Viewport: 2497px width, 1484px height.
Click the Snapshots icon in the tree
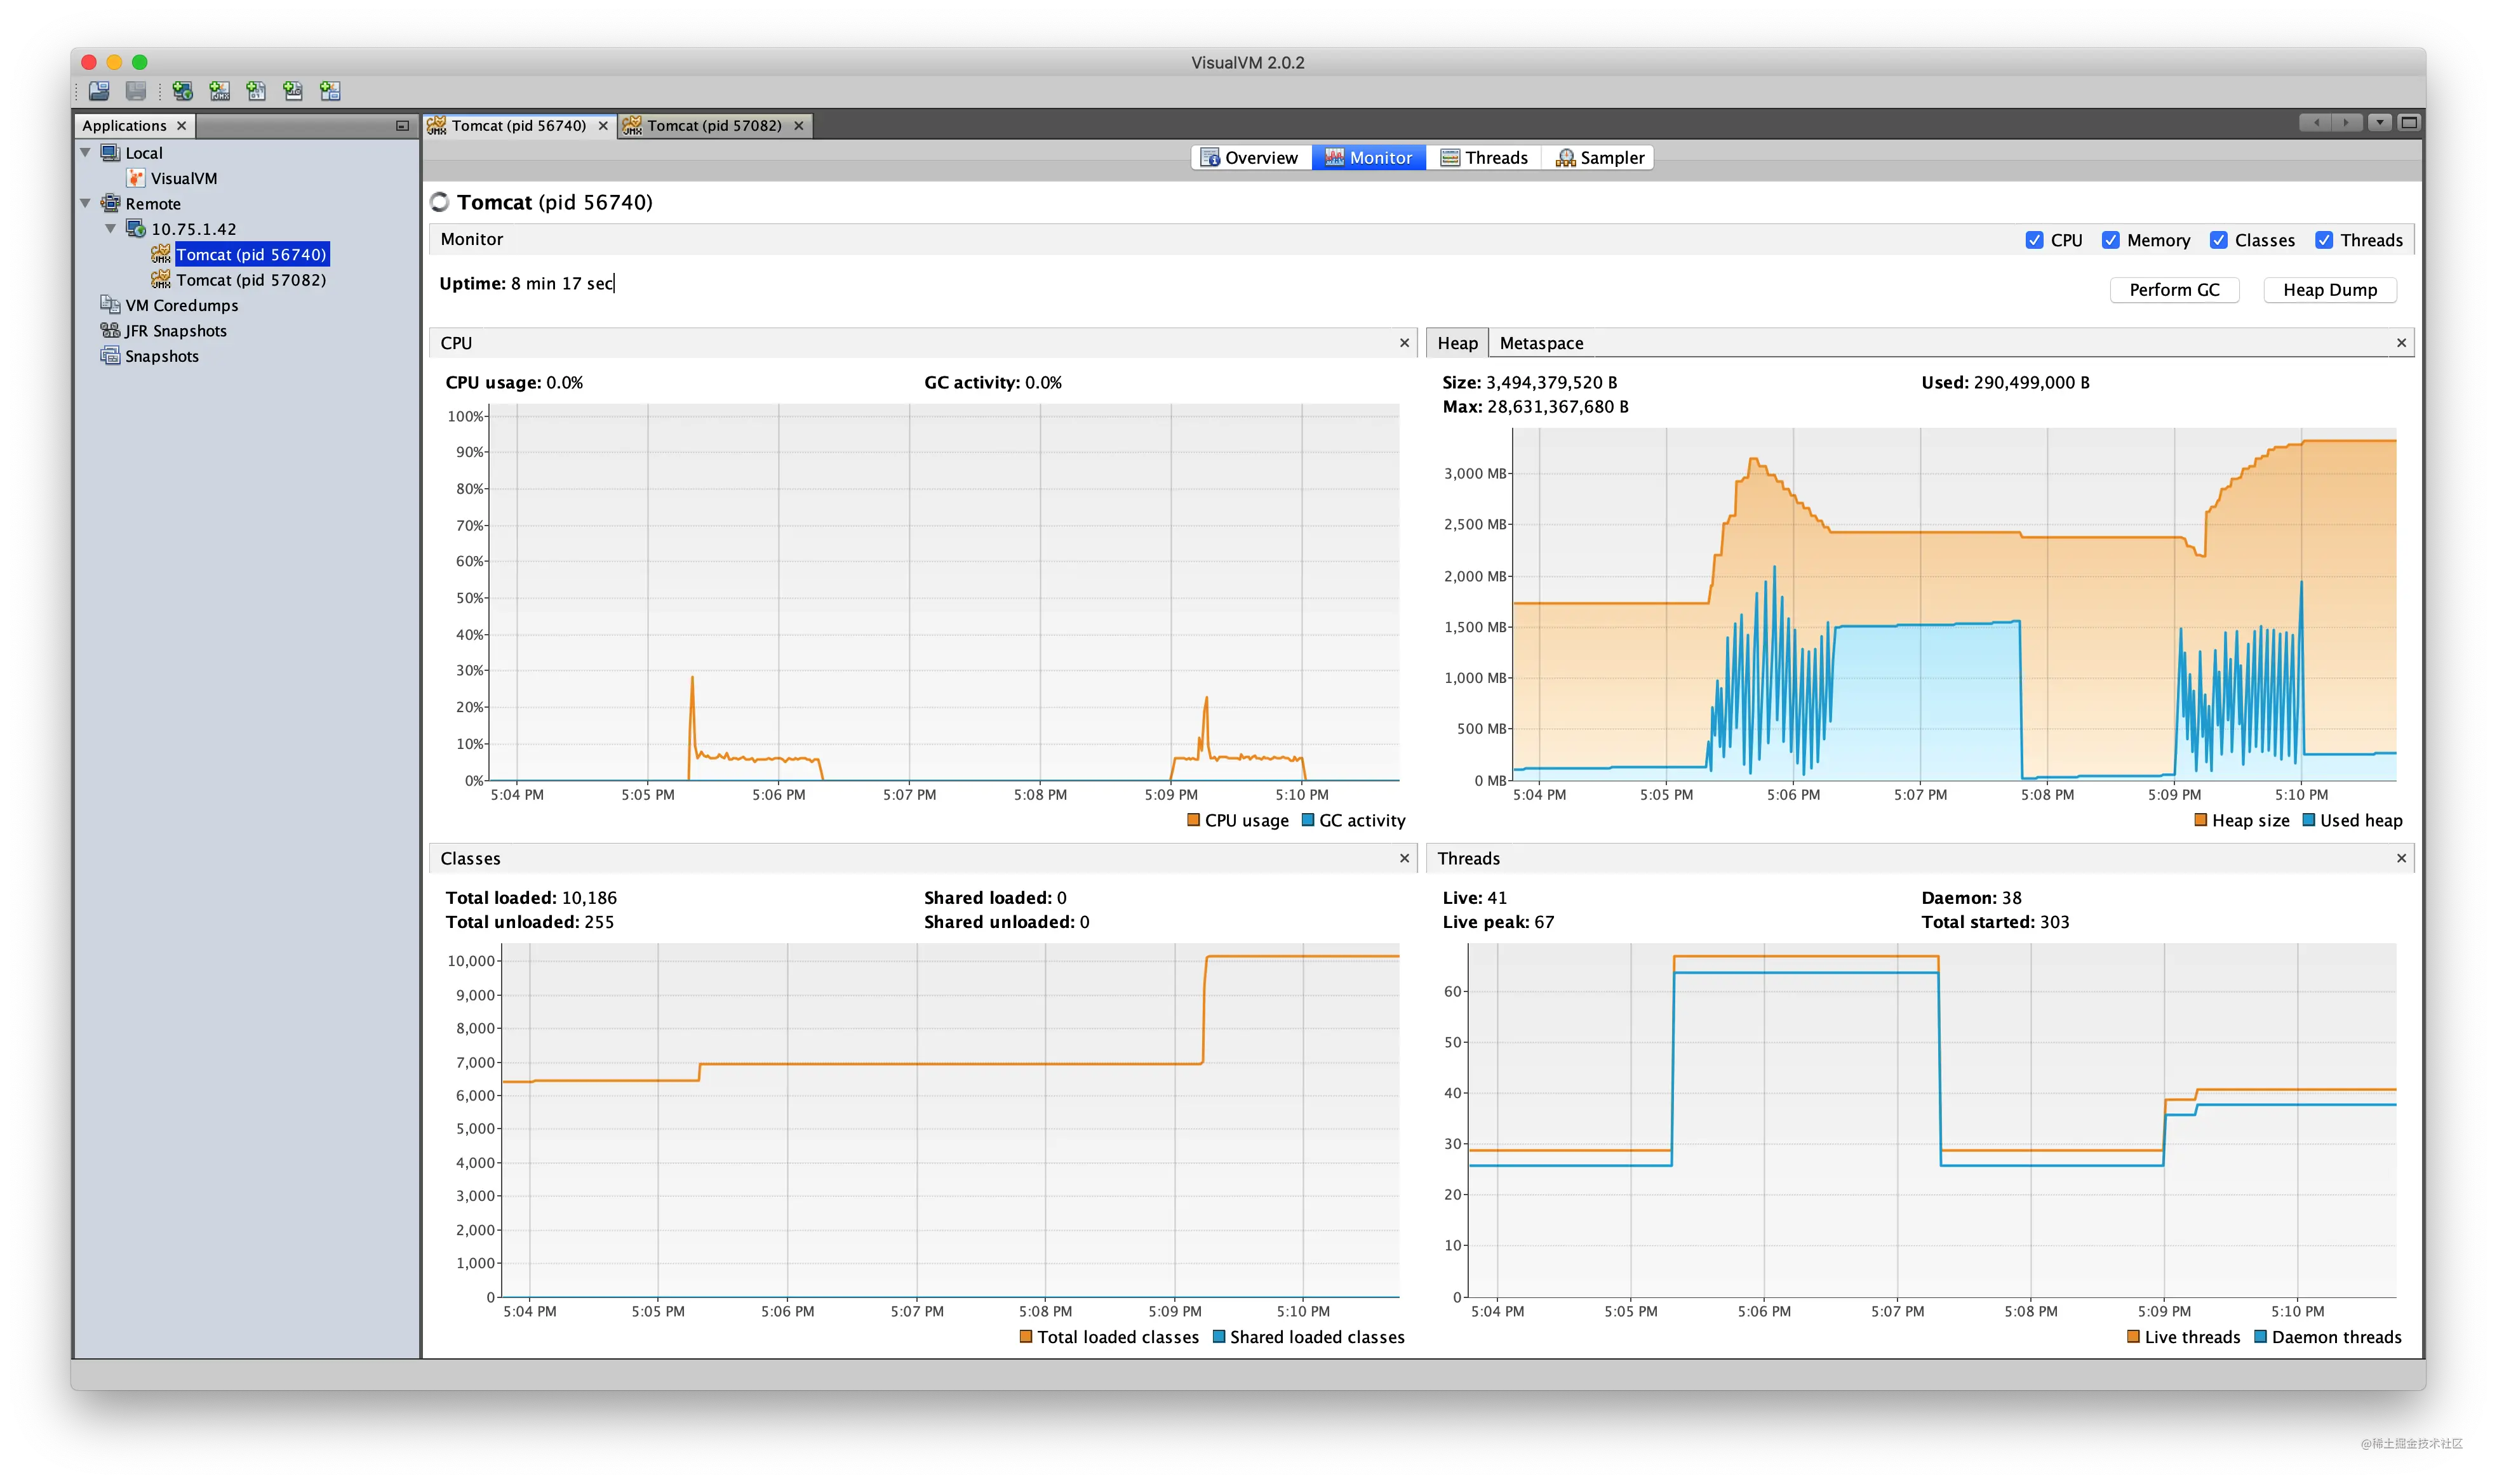[x=110, y=356]
